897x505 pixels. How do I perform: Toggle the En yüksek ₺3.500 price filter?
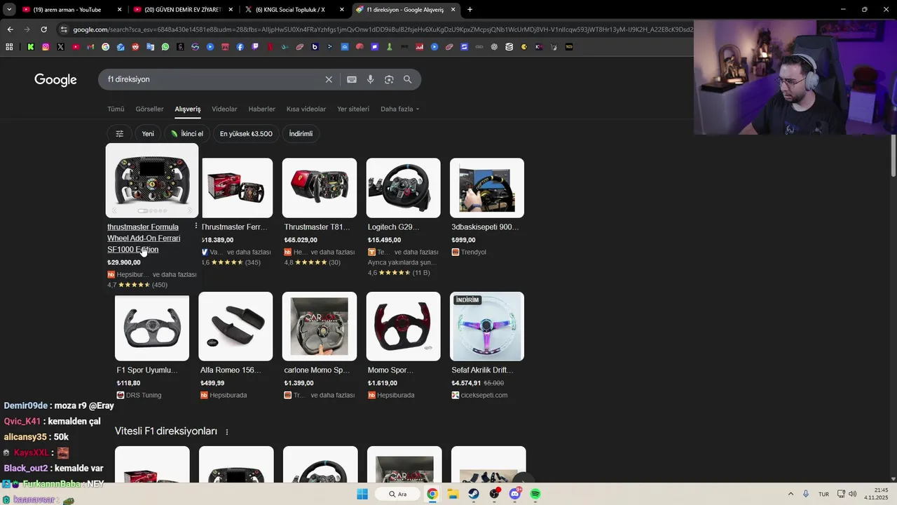pyautogui.click(x=246, y=133)
